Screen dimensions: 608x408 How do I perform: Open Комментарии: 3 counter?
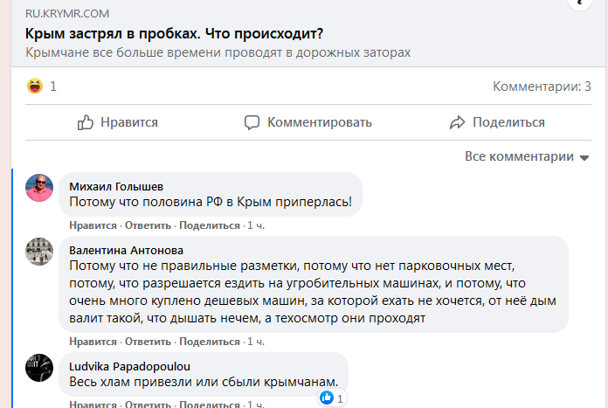pos(542,86)
